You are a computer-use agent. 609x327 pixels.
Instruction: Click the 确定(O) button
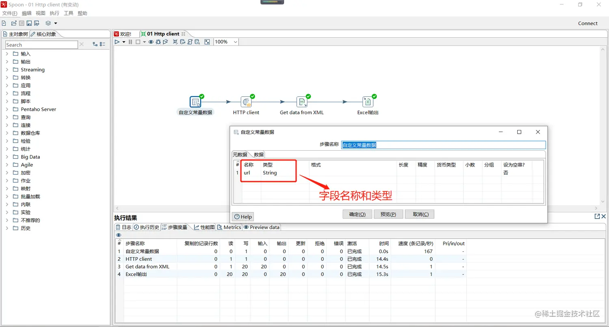[357, 214]
